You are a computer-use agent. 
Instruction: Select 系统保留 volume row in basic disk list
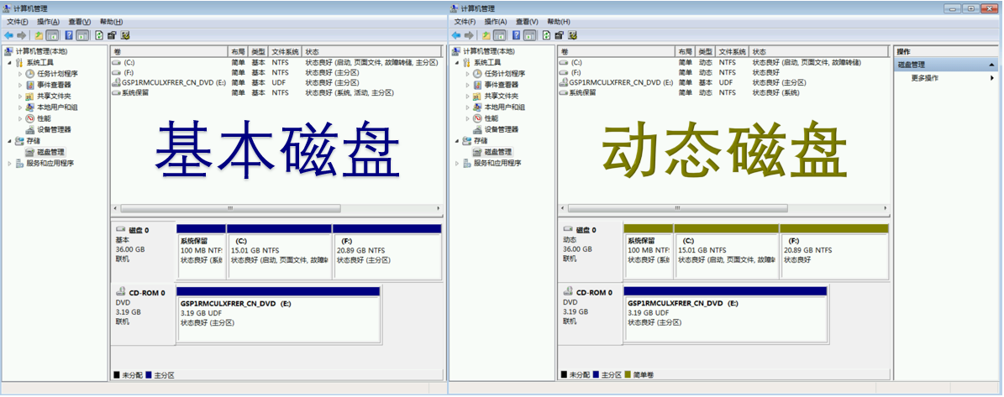click(276, 92)
